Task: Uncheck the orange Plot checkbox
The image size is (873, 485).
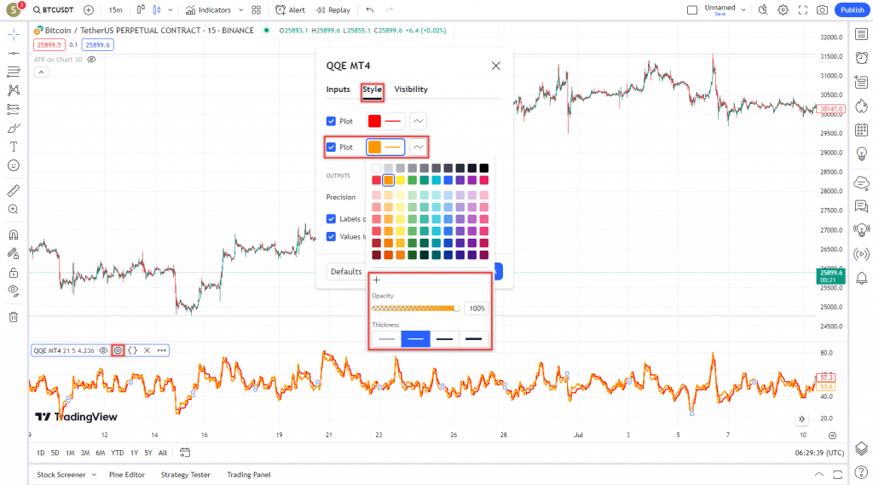Action: pos(332,147)
